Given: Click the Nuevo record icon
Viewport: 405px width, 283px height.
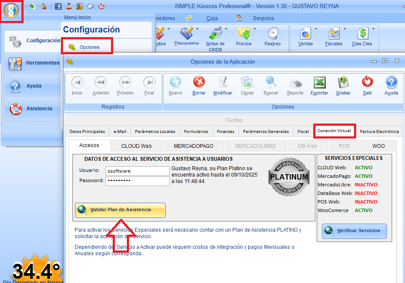Looking at the screenshot, I should [175, 82].
